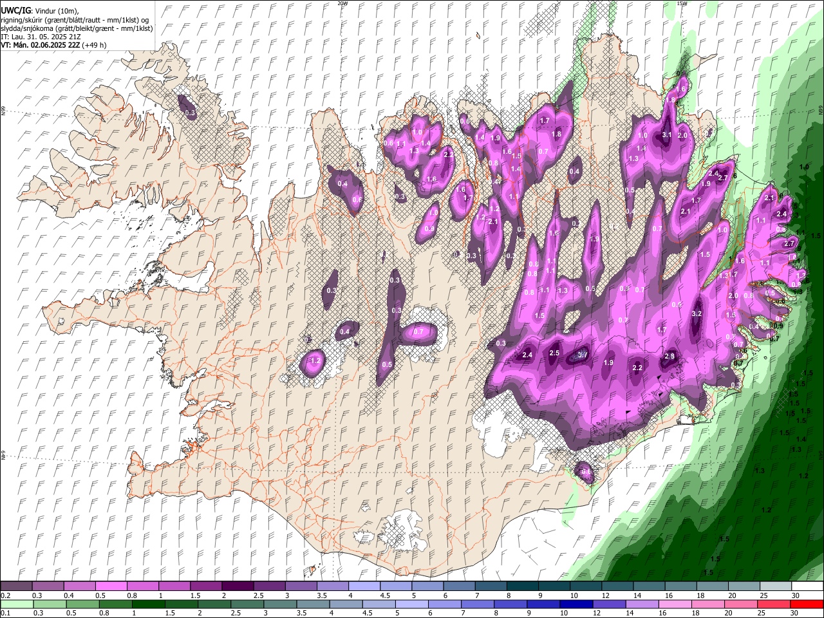Click the '20W' longitude label at top

pos(343,3)
